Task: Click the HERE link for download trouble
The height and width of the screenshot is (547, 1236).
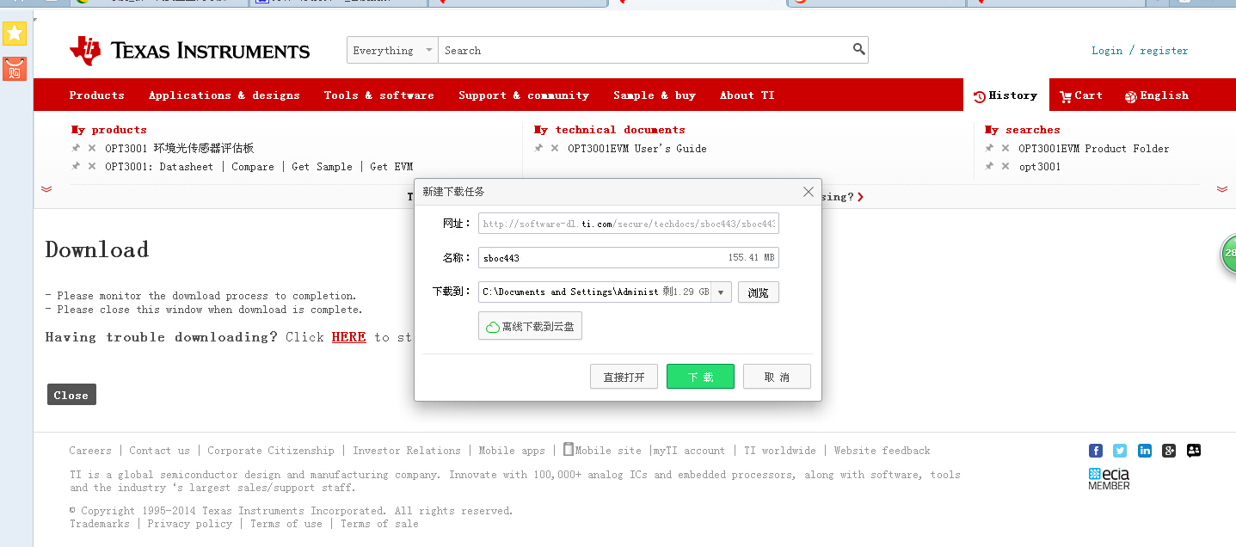Action: 348,337
